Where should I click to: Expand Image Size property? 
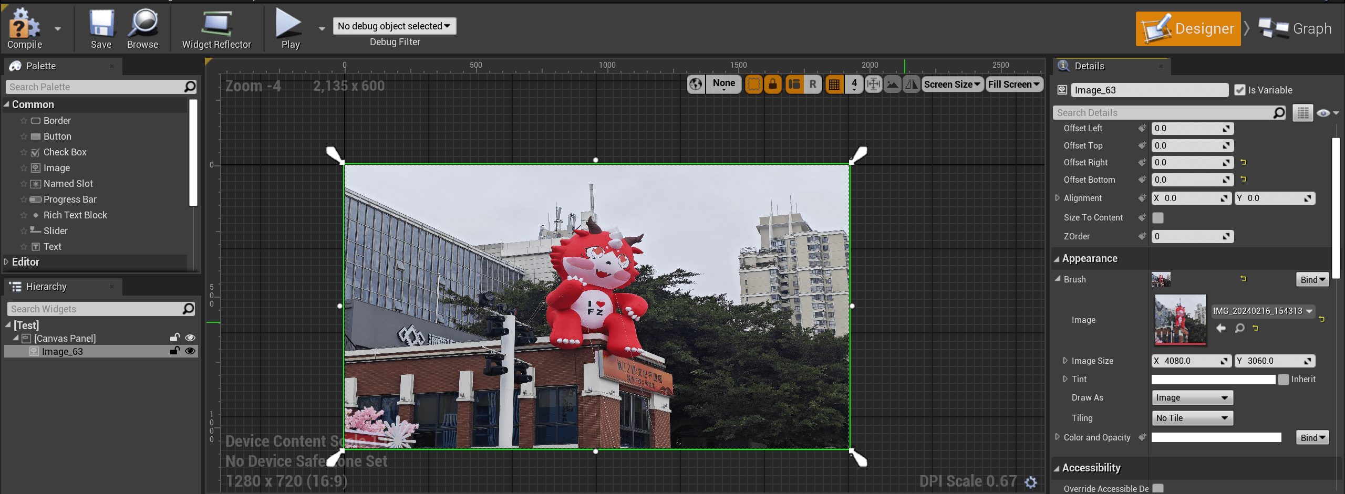1065,361
